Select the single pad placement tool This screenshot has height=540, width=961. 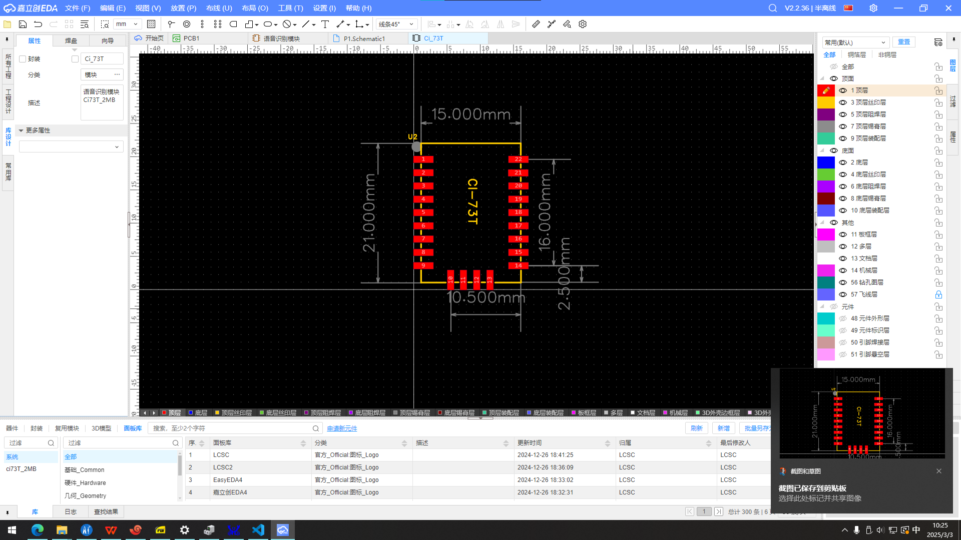coord(171,24)
